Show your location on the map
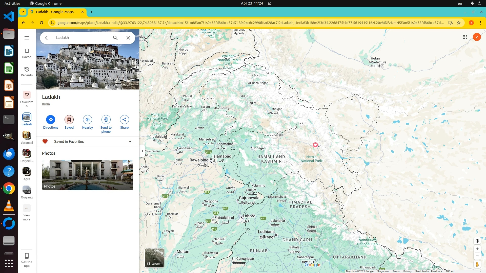This screenshot has width=486, height=273. coord(477,241)
